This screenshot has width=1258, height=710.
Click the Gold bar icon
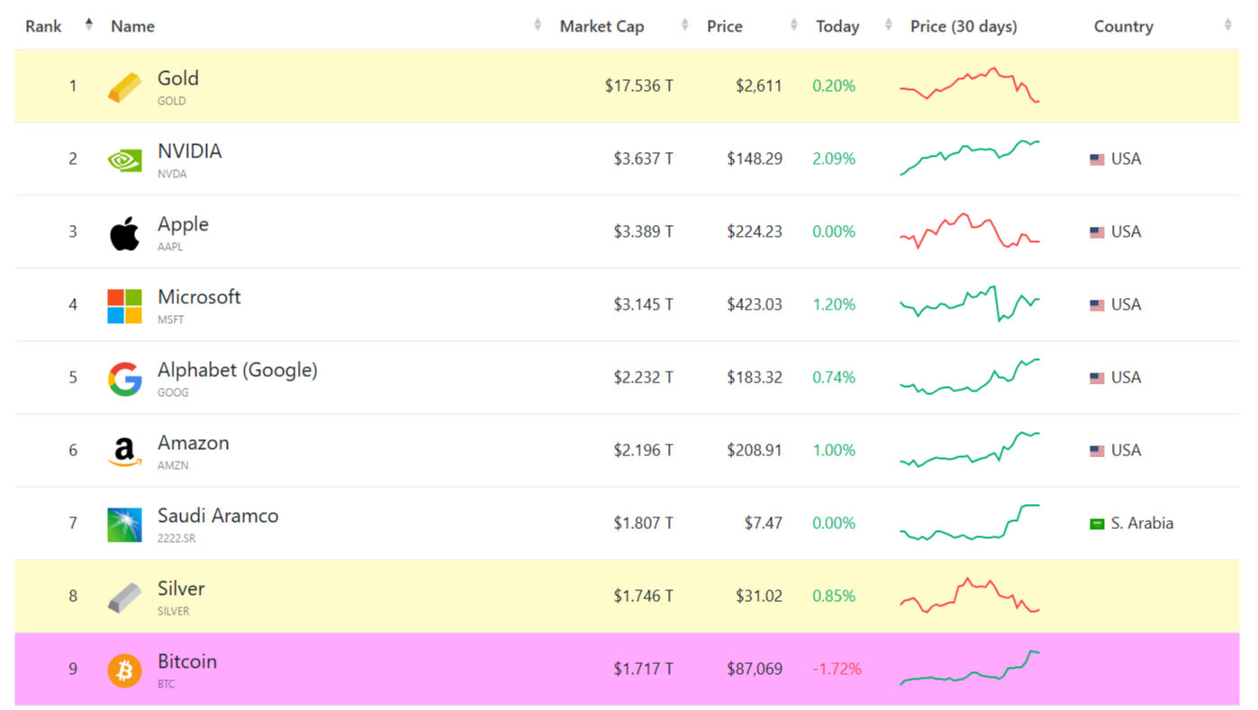click(124, 87)
